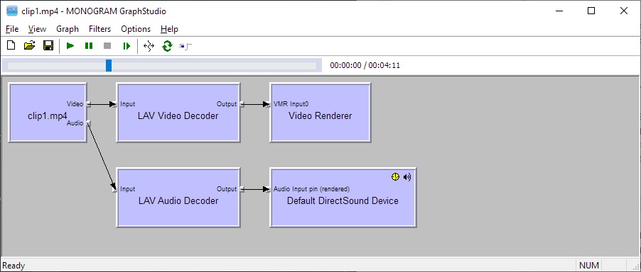Click the Audio Input pin (rendered)
This screenshot has height=272, width=641.
tap(268, 189)
